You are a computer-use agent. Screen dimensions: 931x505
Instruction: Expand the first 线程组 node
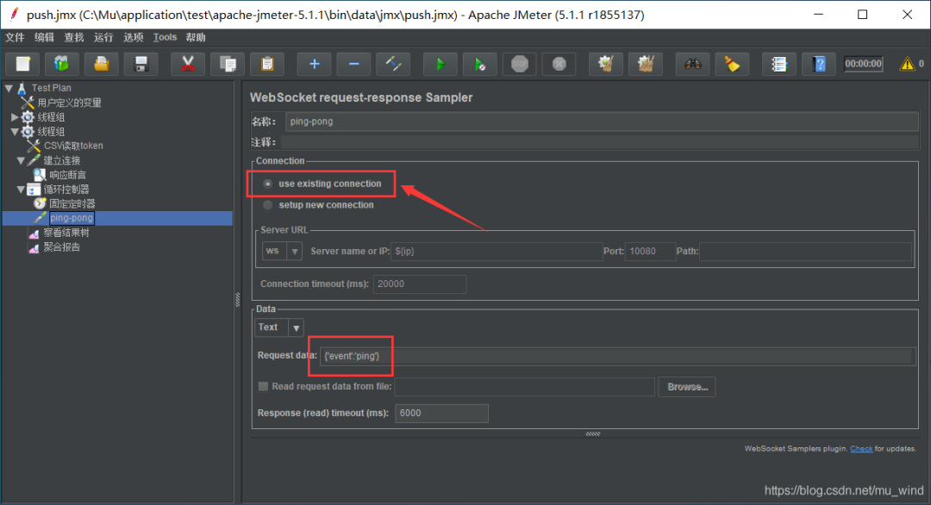pyautogui.click(x=15, y=117)
